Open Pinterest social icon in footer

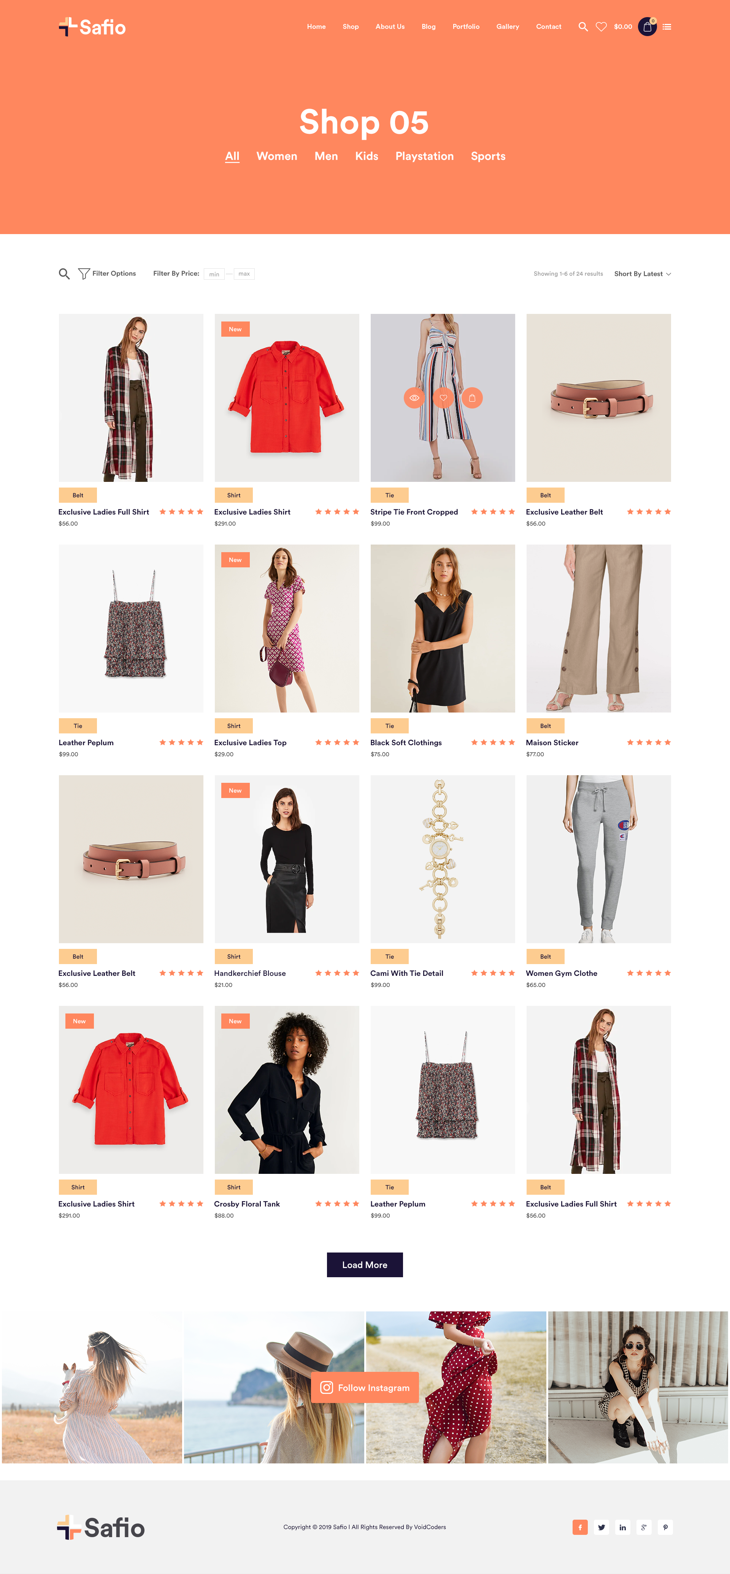coord(665,1527)
